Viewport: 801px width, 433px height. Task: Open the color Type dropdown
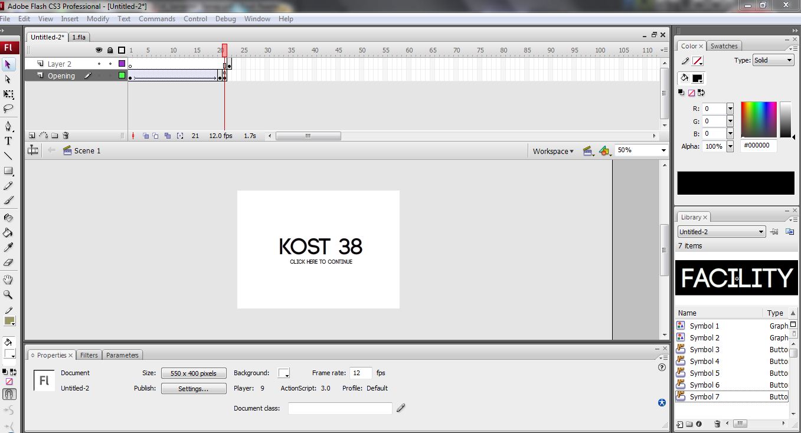[773, 60]
